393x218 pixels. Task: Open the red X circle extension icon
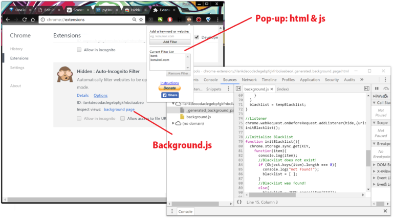click(x=199, y=19)
